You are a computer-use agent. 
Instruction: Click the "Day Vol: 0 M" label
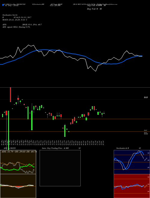coord(94,9)
